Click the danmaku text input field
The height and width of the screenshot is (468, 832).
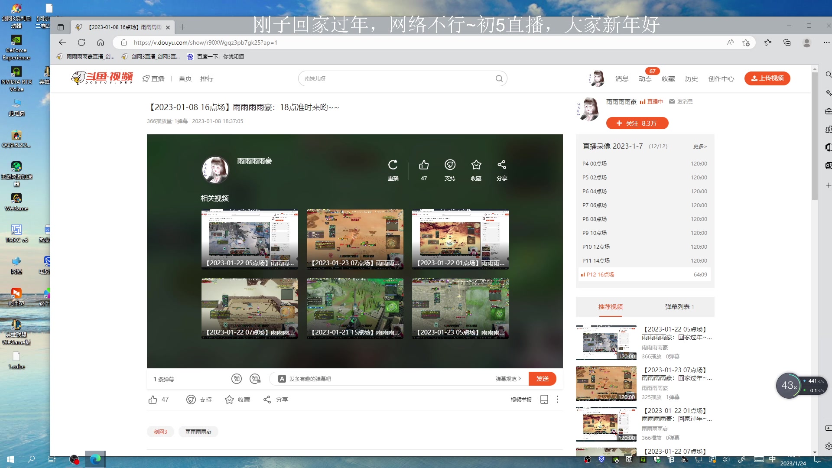[x=390, y=379]
